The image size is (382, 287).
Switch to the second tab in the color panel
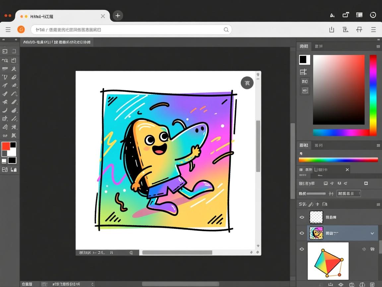[x=319, y=46]
